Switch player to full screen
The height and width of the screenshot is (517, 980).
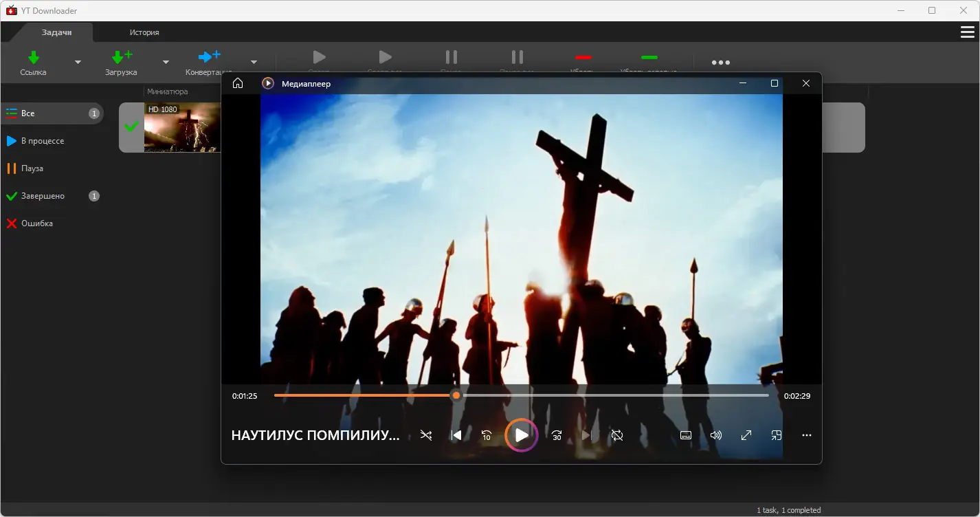[746, 435]
